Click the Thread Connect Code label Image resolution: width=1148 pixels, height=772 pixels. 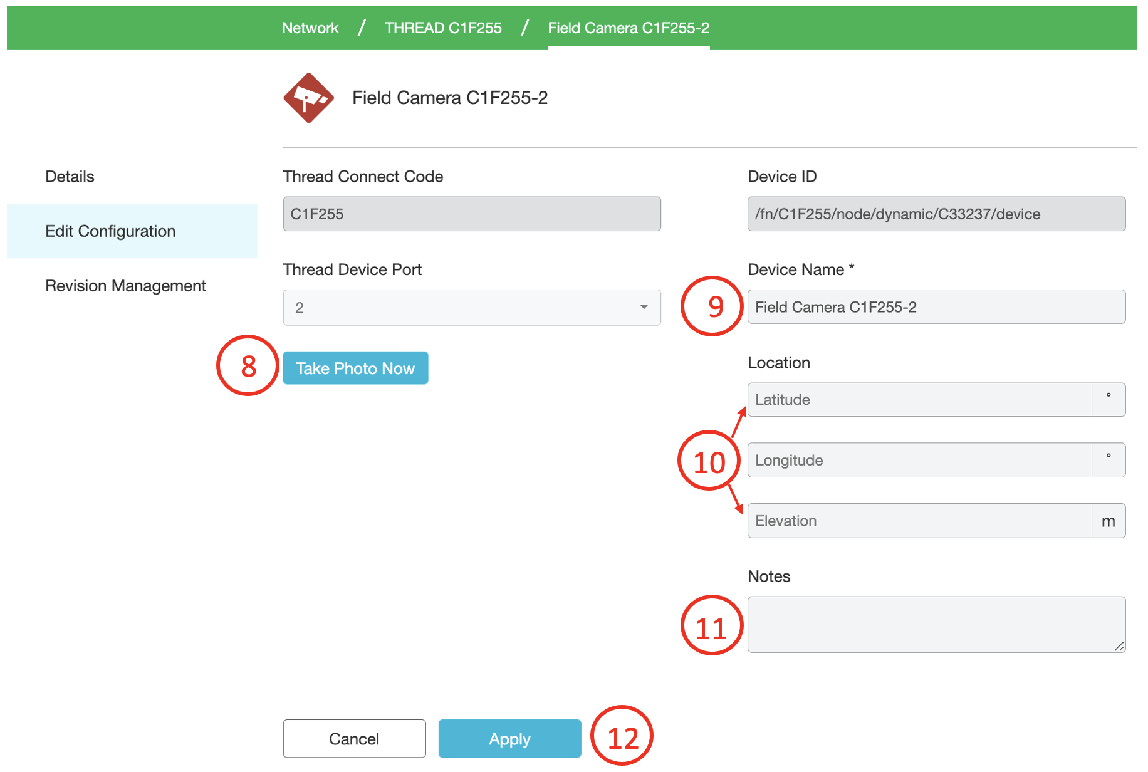pos(363,177)
